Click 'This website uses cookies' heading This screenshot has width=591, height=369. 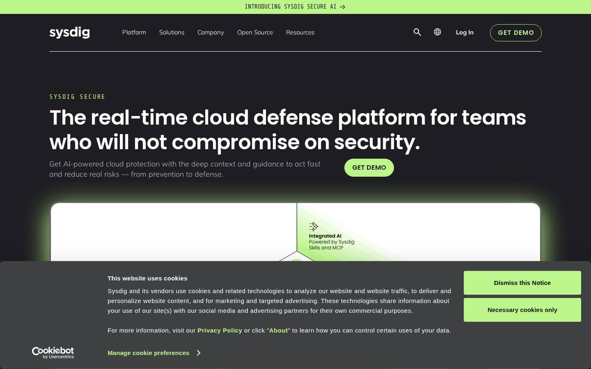(x=147, y=278)
